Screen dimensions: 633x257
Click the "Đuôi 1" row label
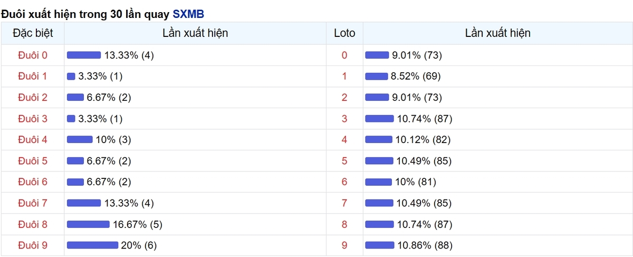tap(33, 77)
